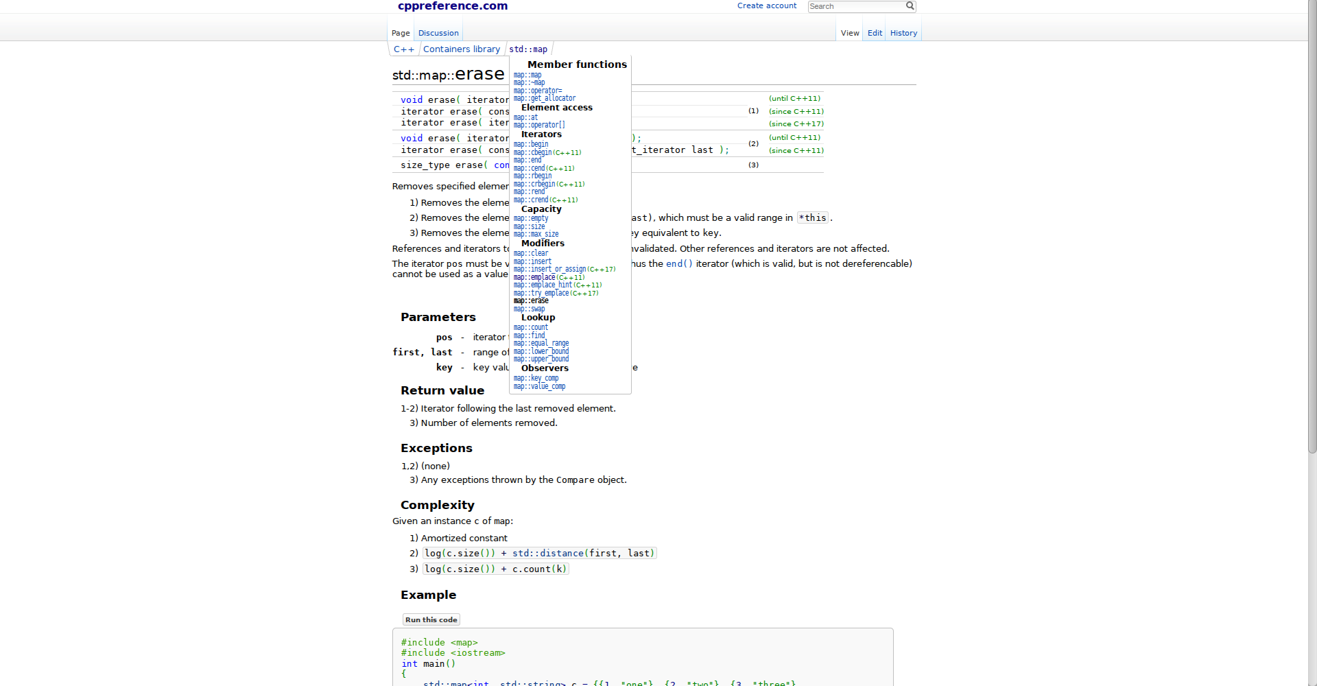Click the Complexity section heading
Screen dimensions: 1317x686
437,505
